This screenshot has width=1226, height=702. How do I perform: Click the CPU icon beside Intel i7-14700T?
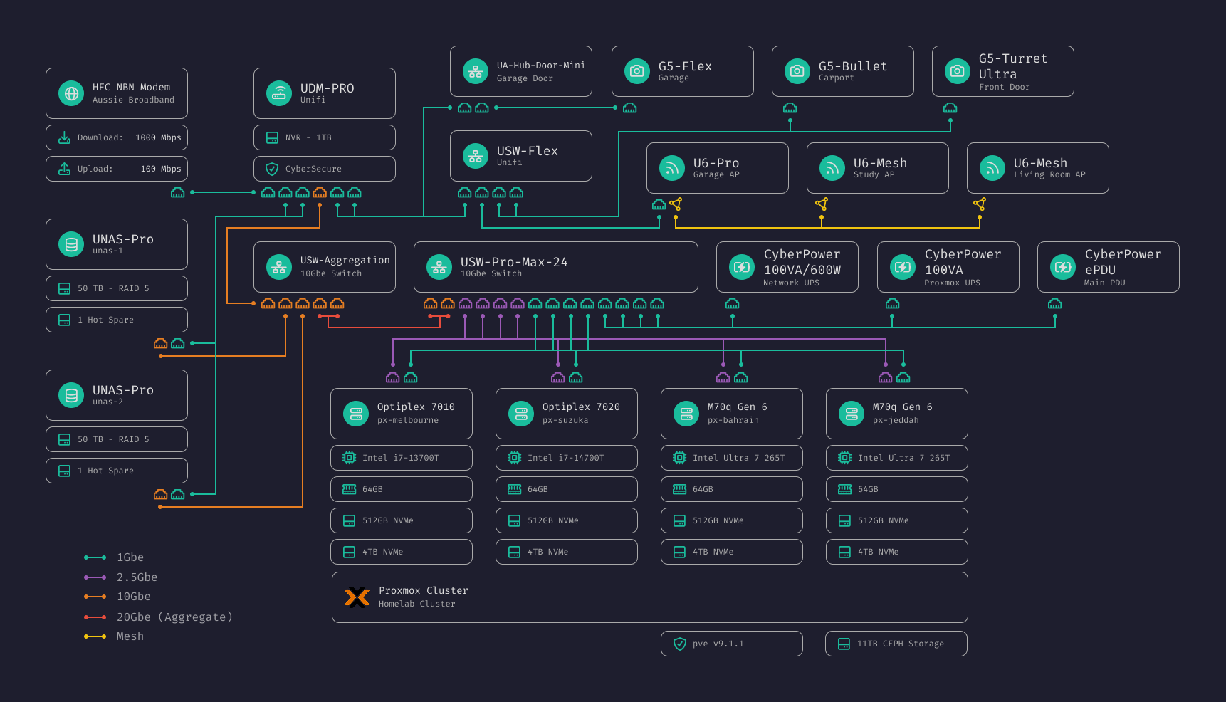[515, 458]
